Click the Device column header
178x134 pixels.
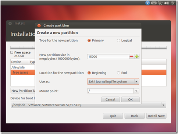(x=20, y=62)
